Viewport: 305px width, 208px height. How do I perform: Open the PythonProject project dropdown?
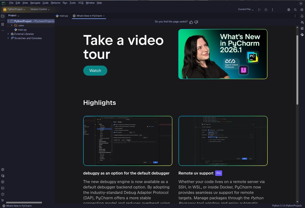coord(14,9)
